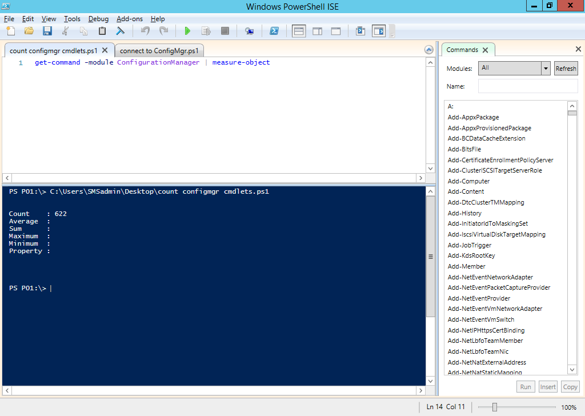This screenshot has height=416, width=585.
Task: Select Add-Computer in the commands list
Action: [x=468, y=181]
